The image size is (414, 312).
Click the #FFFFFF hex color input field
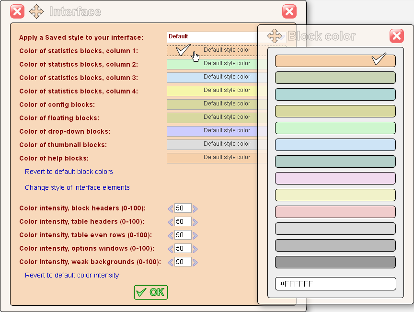pos(335,284)
